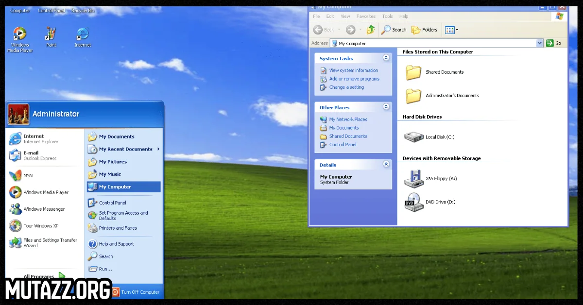This screenshot has width=583, height=305.
Task: Click the Turn Off Computer button
Action: coord(136,292)
